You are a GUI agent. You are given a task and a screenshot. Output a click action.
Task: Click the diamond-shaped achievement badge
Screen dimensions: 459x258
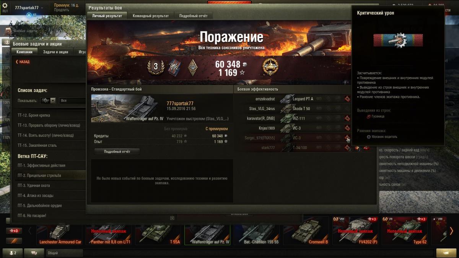click(193, 67)
